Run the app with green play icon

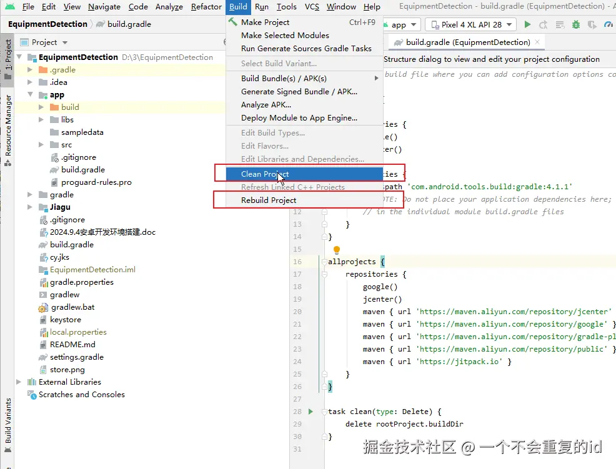(527, 25)
